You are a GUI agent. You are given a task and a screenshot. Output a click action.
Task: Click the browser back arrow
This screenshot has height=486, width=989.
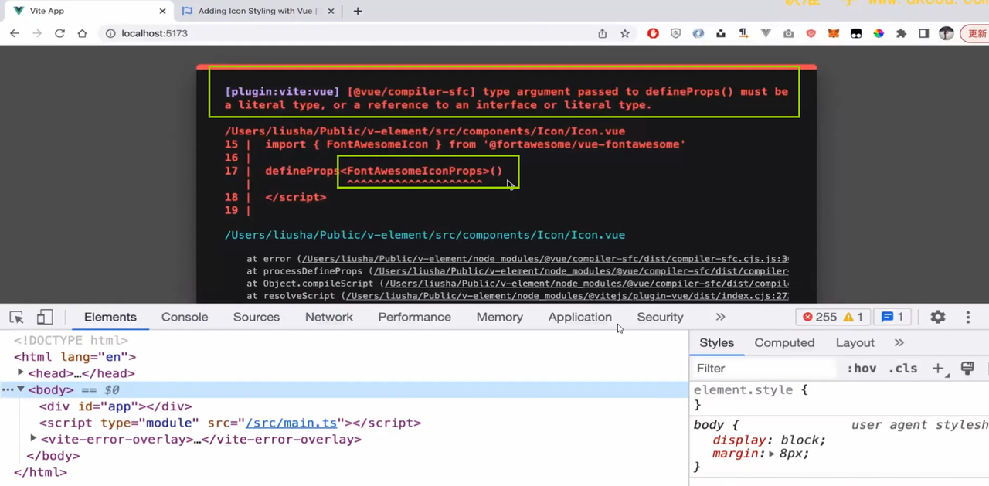[x=15, y=33]
